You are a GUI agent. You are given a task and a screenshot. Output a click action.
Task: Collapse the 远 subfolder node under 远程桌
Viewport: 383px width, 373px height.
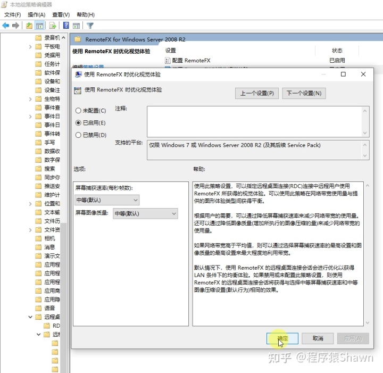[39, 334]
